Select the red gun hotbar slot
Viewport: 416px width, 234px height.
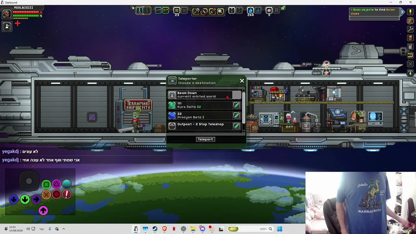click(x=158, y=10)
